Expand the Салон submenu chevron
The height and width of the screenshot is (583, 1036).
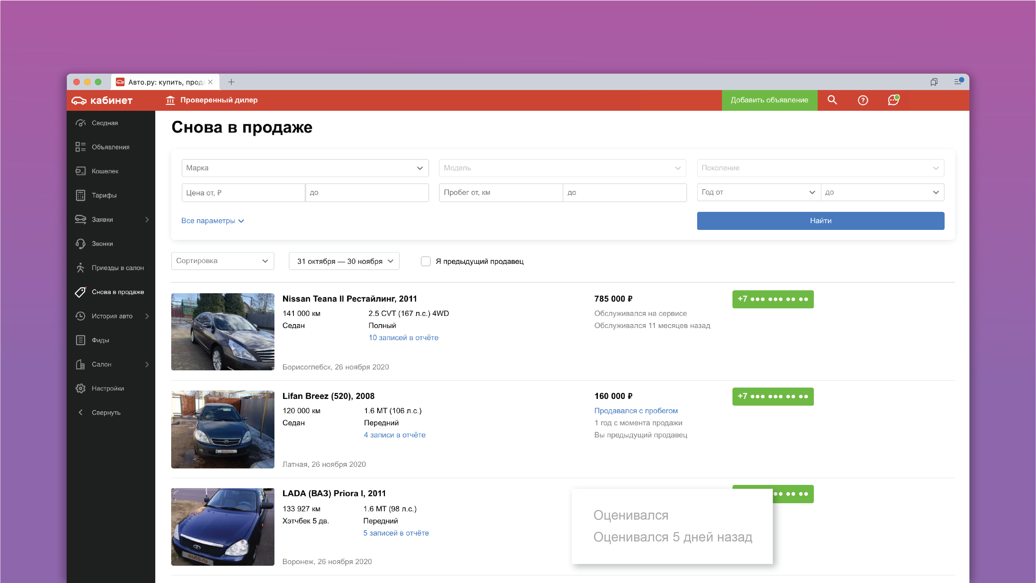click(147, 364)
